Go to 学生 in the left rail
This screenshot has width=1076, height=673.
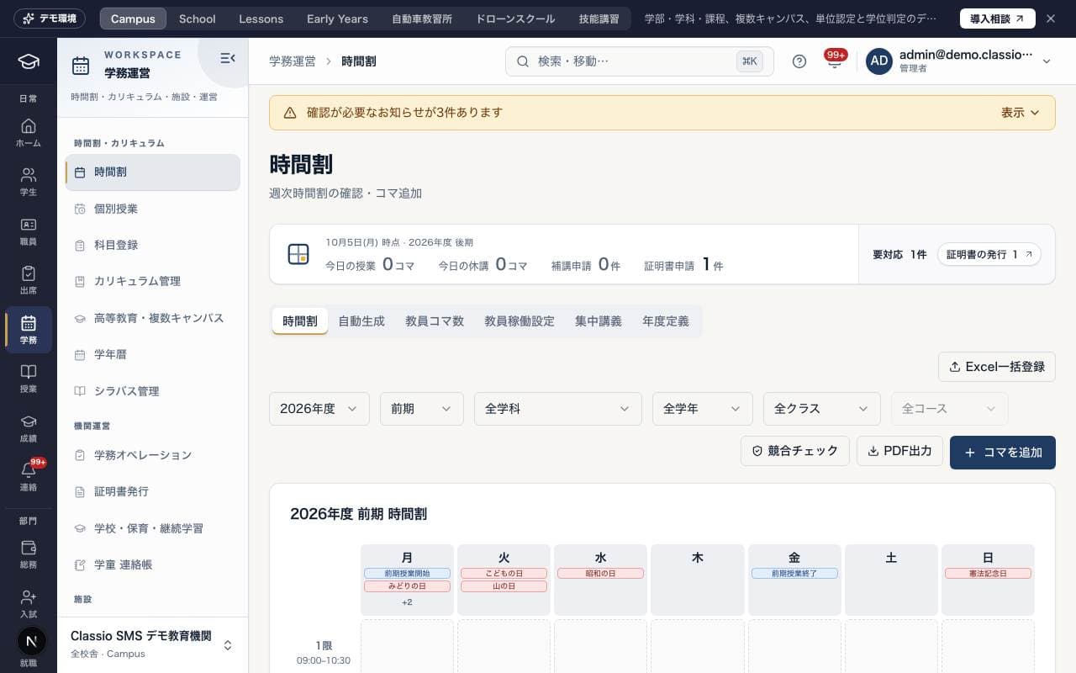29,182
